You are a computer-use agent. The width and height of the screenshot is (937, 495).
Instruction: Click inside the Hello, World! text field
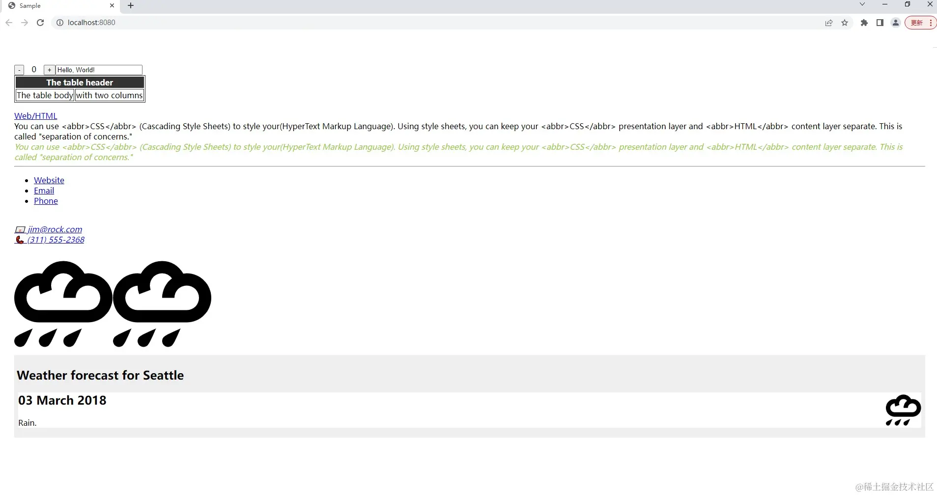pyautogui.click(x=98, y=69)
